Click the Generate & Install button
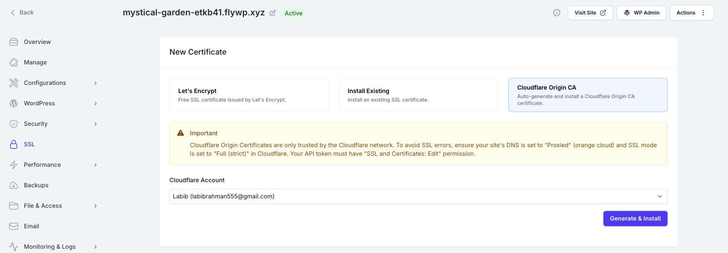 coord(635,218)
